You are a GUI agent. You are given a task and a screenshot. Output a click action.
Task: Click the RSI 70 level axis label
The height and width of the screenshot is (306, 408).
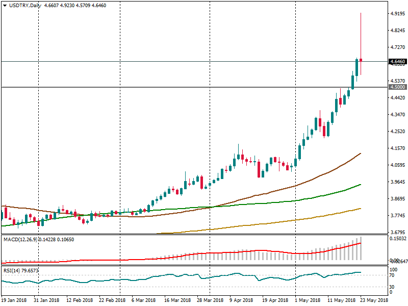point(393,275)
